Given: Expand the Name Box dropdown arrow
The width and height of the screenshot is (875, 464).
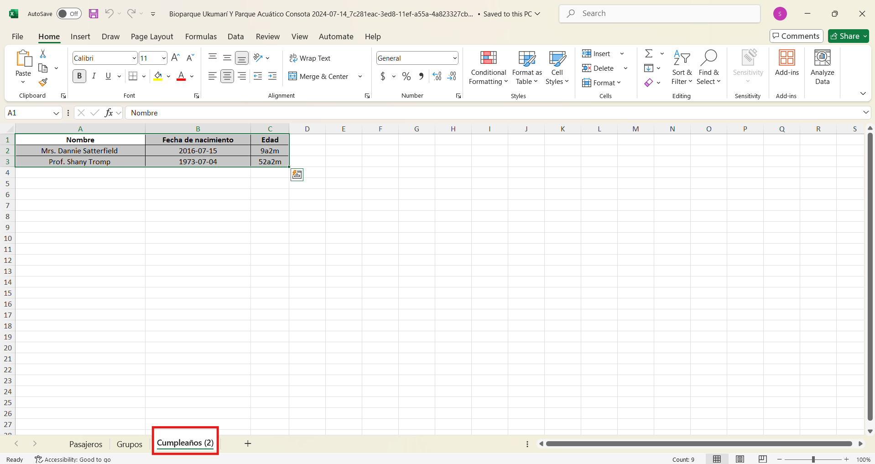Looking at the screenshot, I should point(56,113).
